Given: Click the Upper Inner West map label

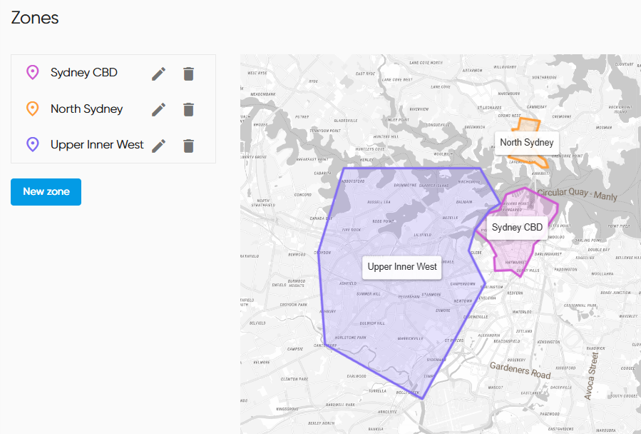Looking at the screenshot, I should [x=402, y=267].
